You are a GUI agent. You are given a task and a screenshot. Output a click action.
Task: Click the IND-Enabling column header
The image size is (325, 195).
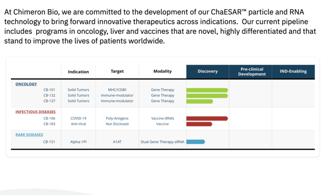293,71
